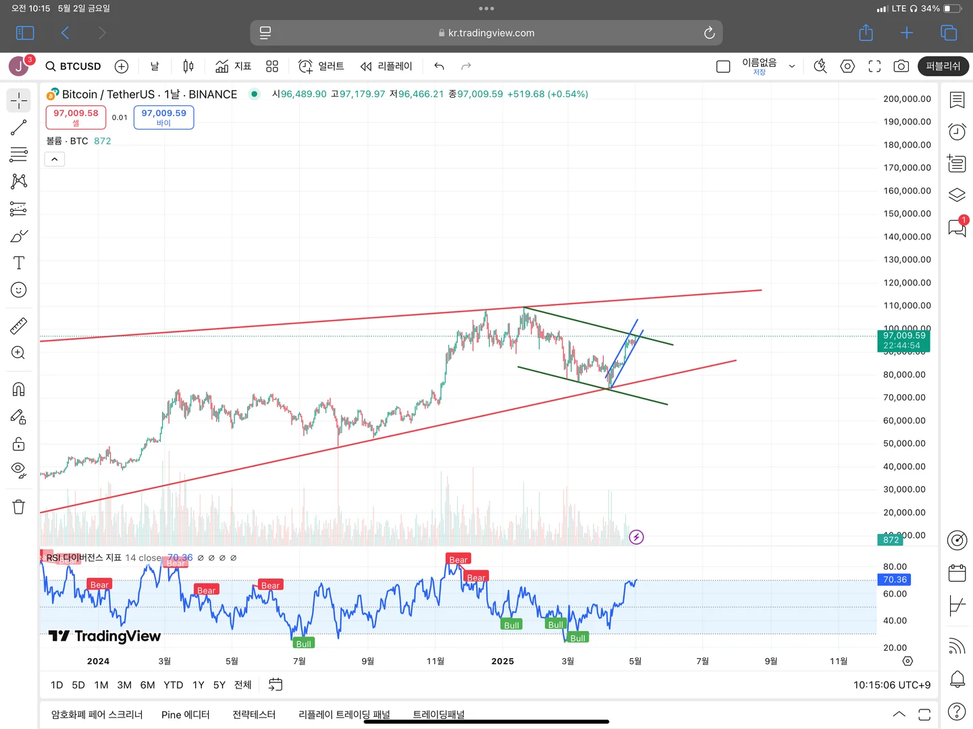Select the crosshair cursor tool

point(19,101)
